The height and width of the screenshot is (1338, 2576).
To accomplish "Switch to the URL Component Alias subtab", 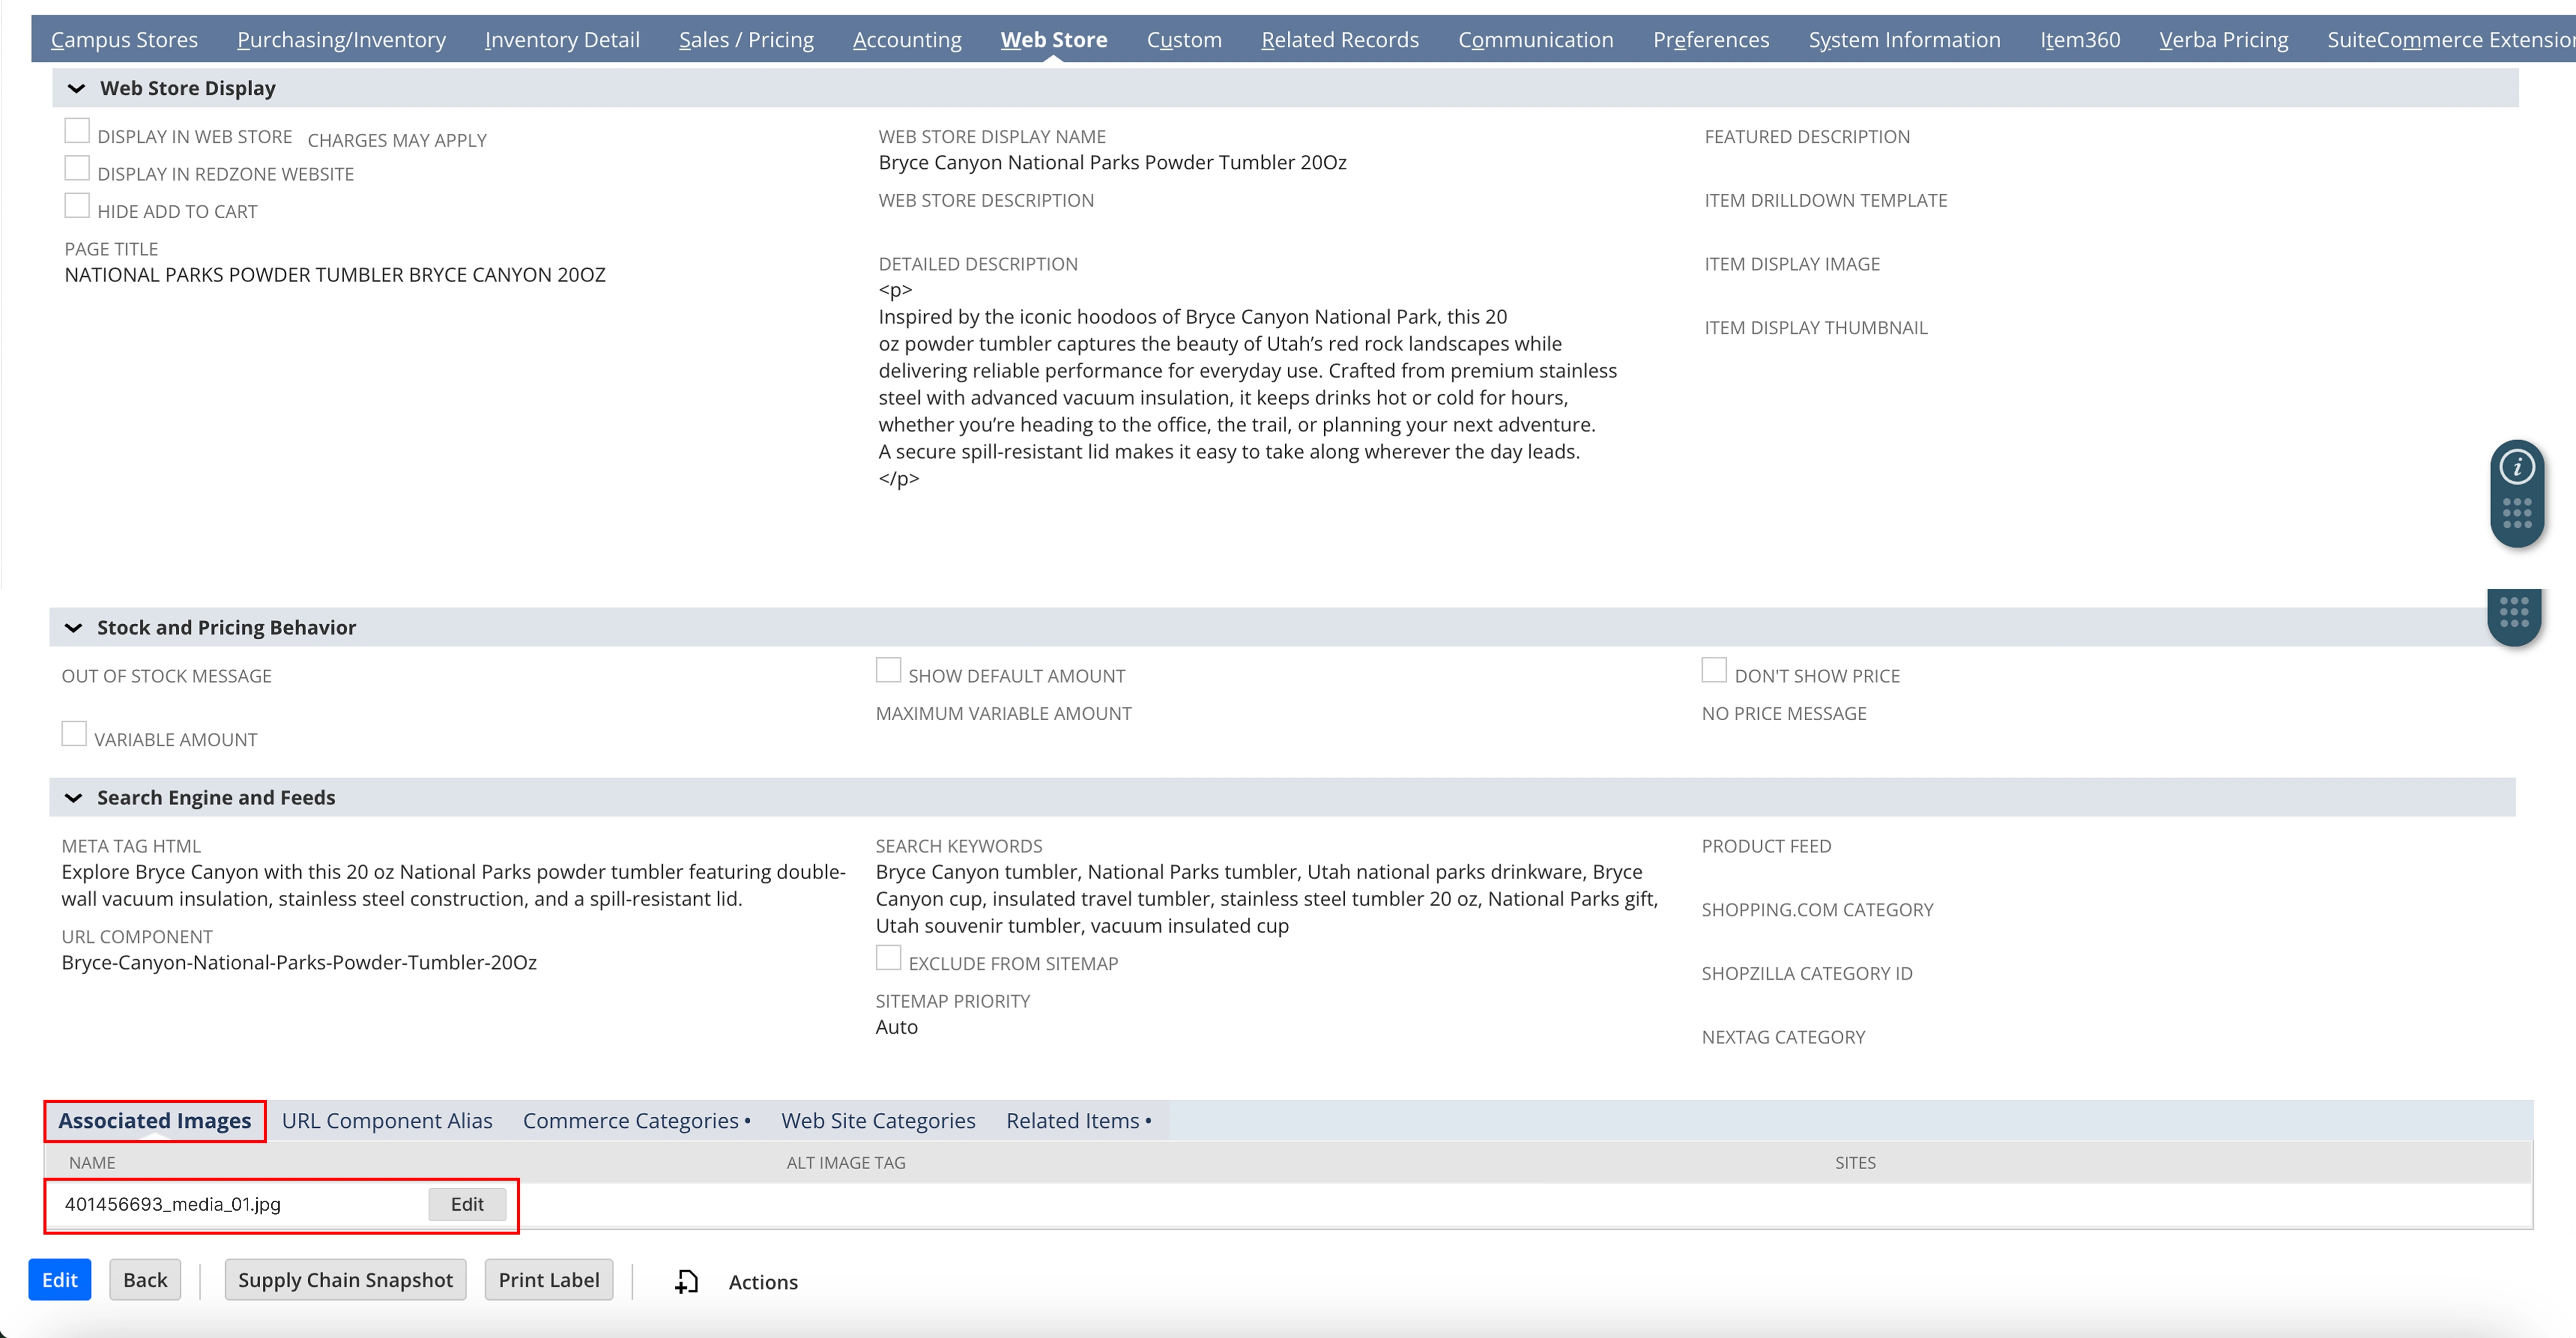I will coord(387,1121).
